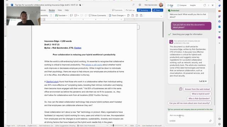This screenshot has width=227, height=127.
Task: Refresh the Copilot chat panel
Action: (205, 5)
